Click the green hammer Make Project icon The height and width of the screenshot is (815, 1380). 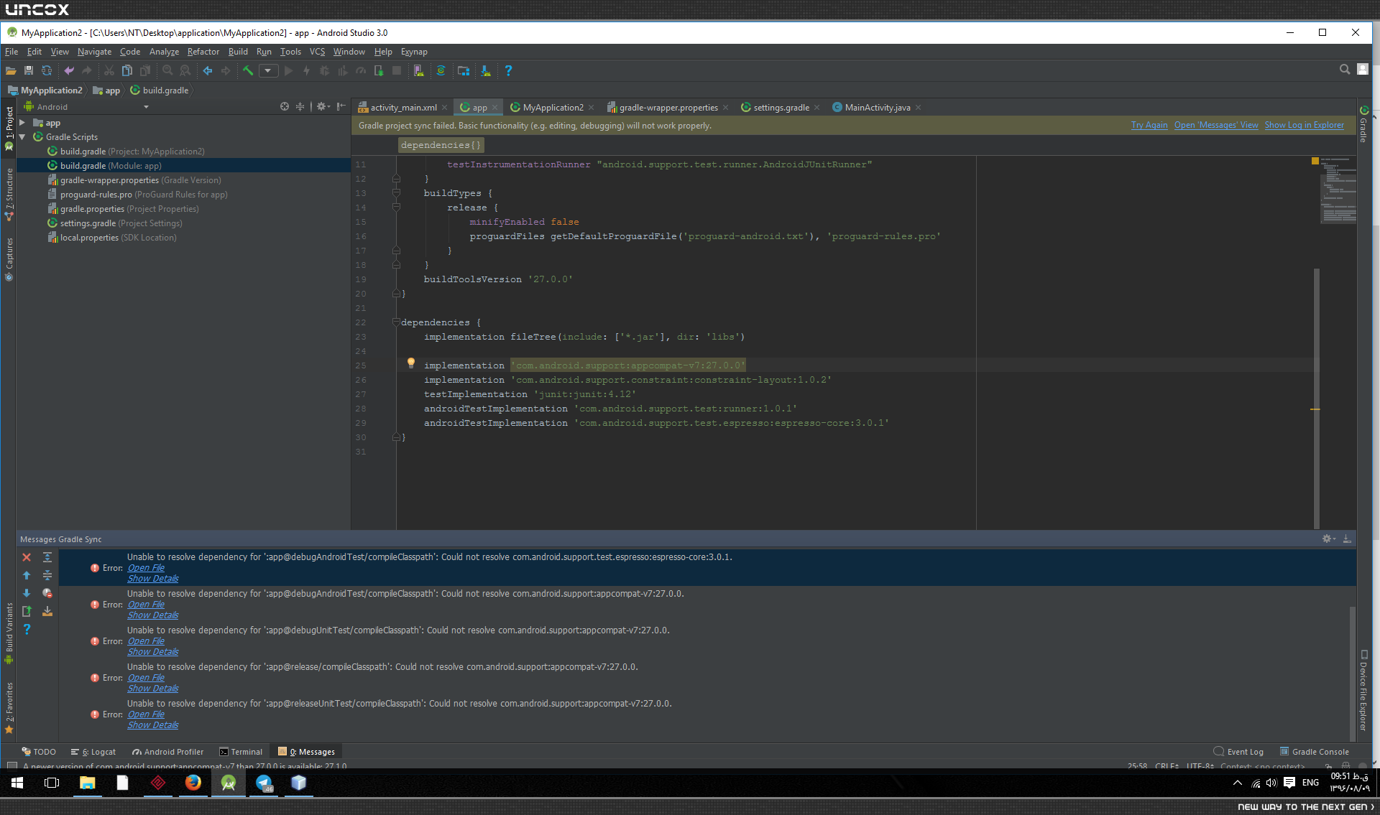tap(248, 70)
